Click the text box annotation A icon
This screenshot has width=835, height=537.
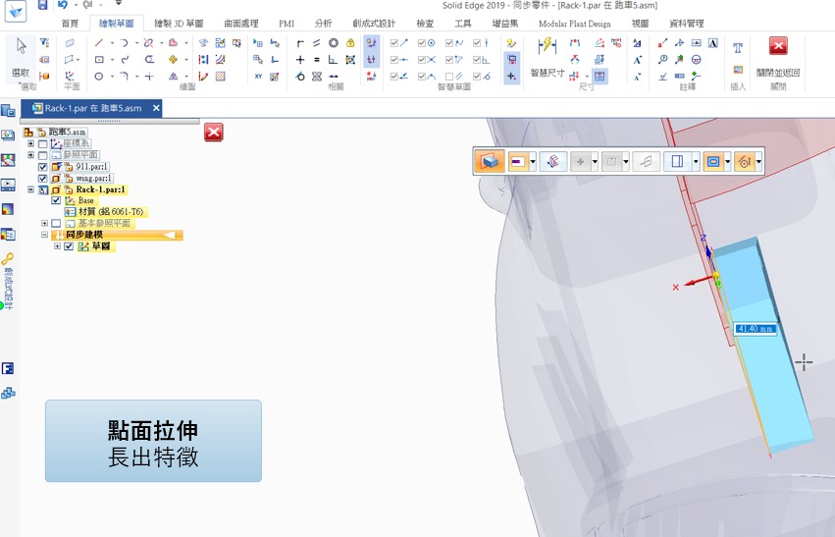click(713, 43)
